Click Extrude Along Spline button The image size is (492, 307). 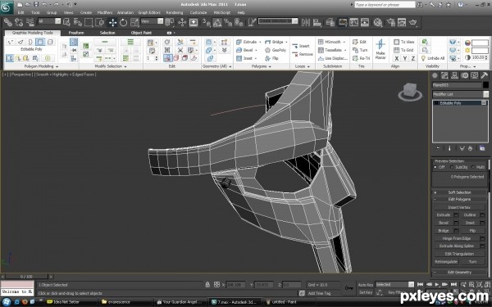pos(457,246)
